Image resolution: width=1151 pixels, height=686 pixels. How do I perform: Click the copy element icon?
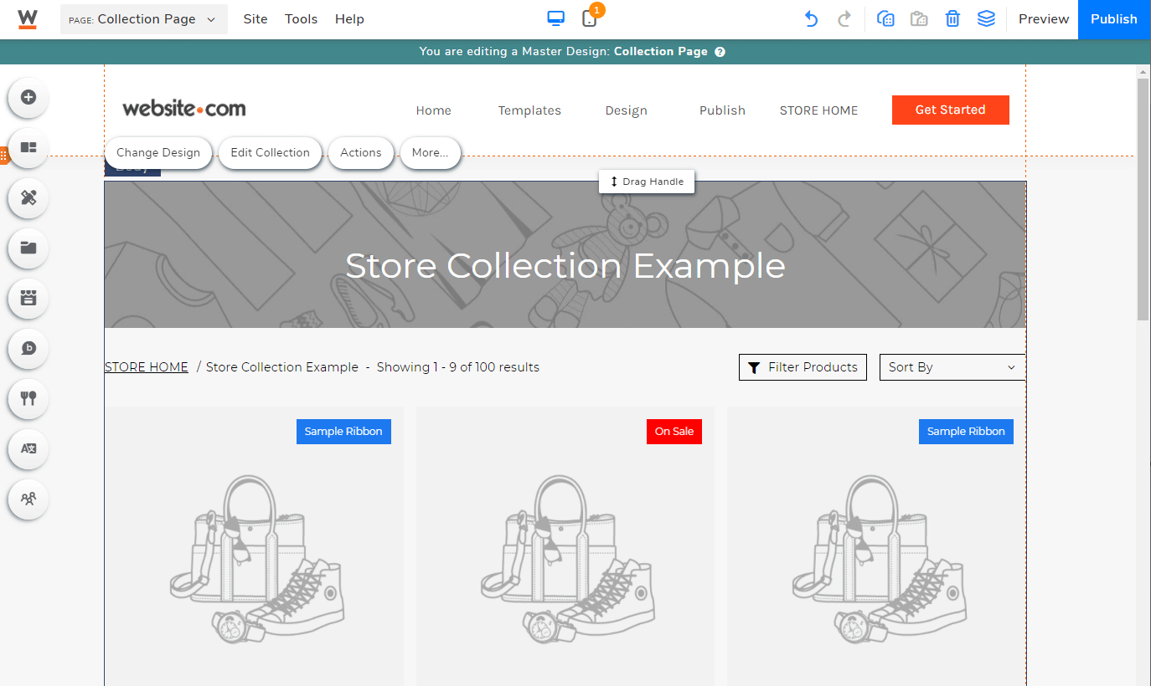point(885,18)
